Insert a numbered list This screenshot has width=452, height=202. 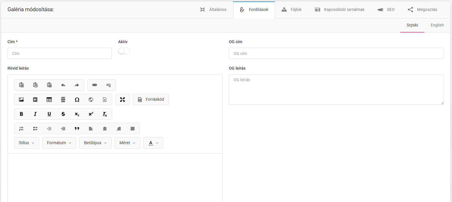21,129
